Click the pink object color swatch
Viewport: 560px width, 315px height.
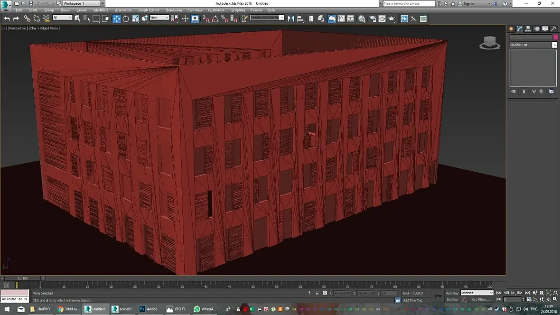pyautogui.click(x=555, y=37)
